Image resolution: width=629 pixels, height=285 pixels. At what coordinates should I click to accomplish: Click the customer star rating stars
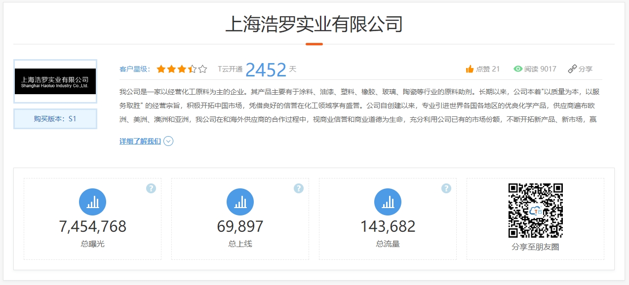182,69
